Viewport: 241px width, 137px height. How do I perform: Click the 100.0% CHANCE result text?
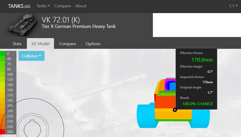click(x=197, y=104)
